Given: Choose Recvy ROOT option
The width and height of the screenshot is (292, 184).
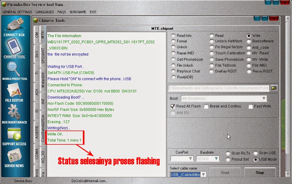Looking at the screenshot, I should point(249,71).
